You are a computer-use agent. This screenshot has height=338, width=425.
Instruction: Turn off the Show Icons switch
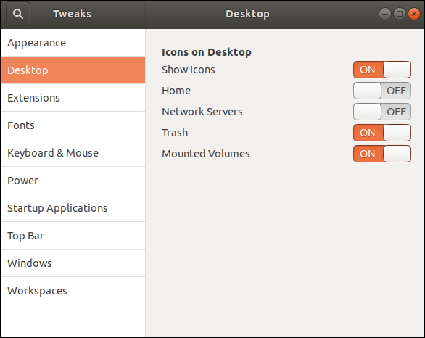pyautogui.click(x=382, y=70)
